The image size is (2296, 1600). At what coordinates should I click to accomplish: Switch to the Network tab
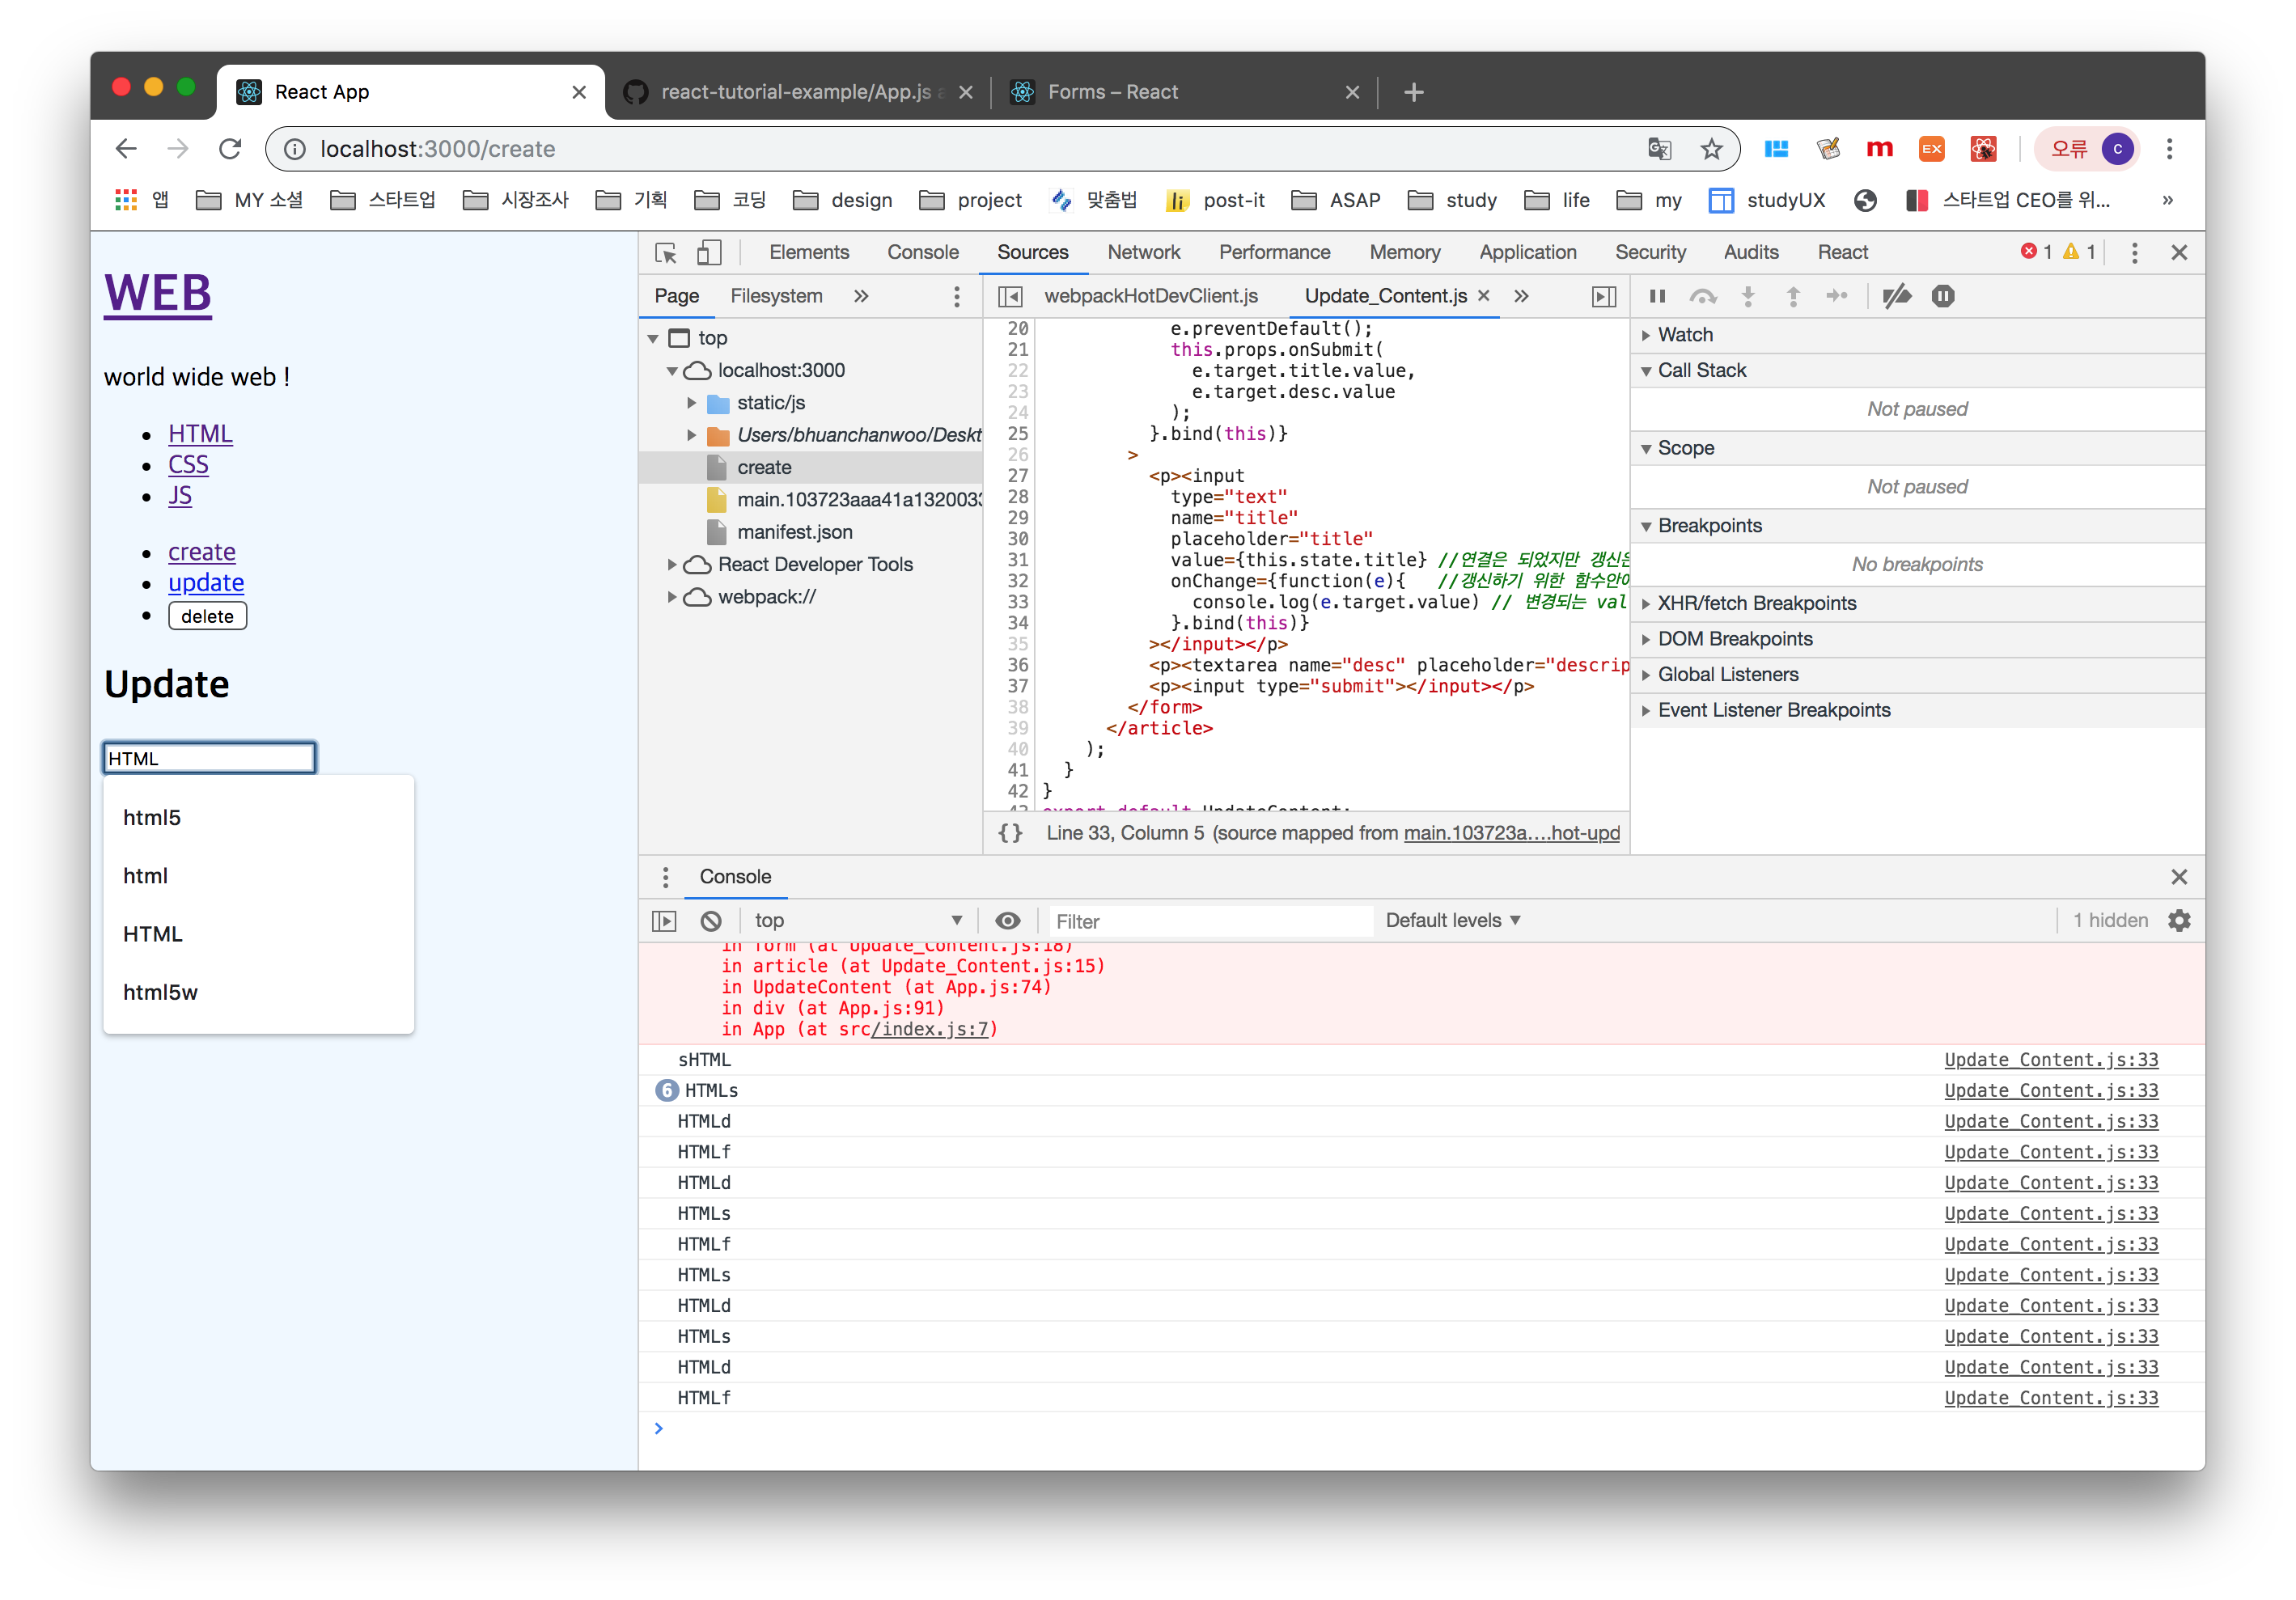1143,253
